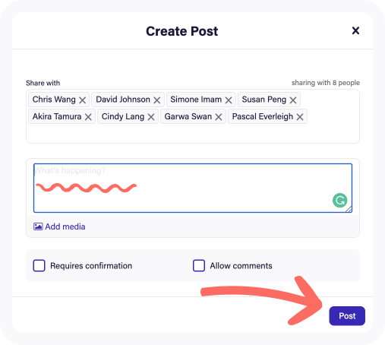Remove Pascal Everleigh from recipients
This screenshot has height=345, width=385.
(300, 117)
